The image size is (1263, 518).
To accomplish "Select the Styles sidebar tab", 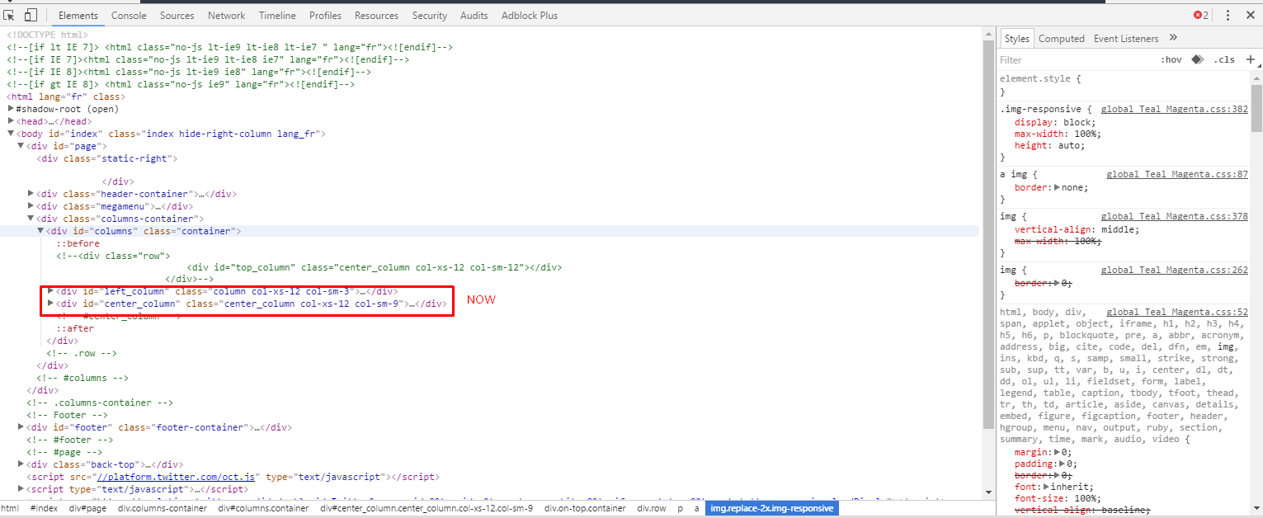I will [1016, 38].
